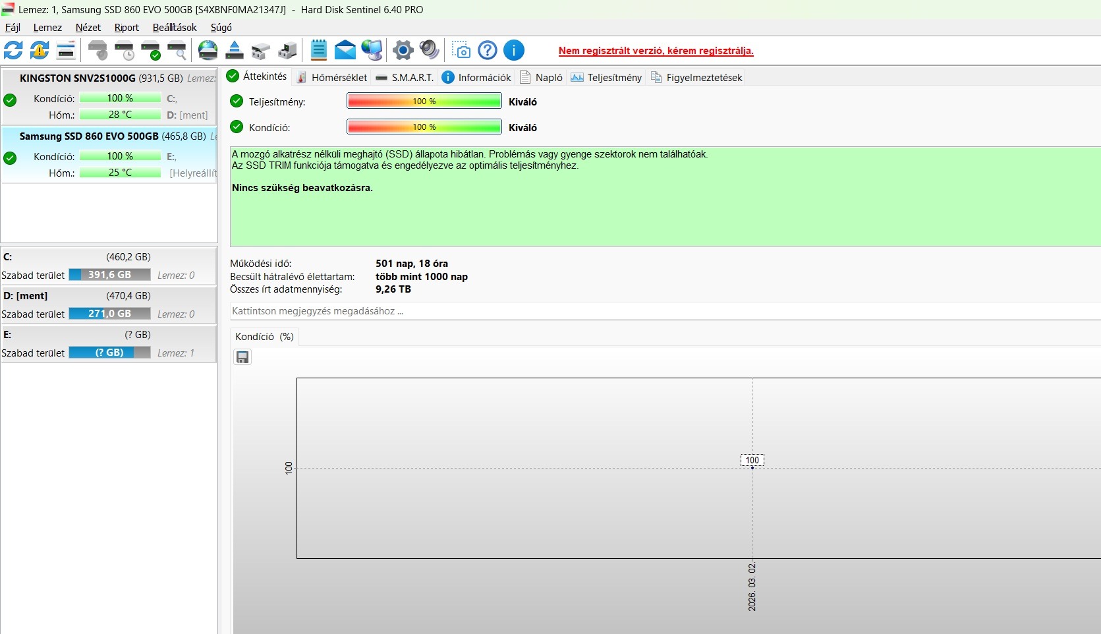
Task: Click the 100 data point label in chart
Action: [x=752, y=460]
